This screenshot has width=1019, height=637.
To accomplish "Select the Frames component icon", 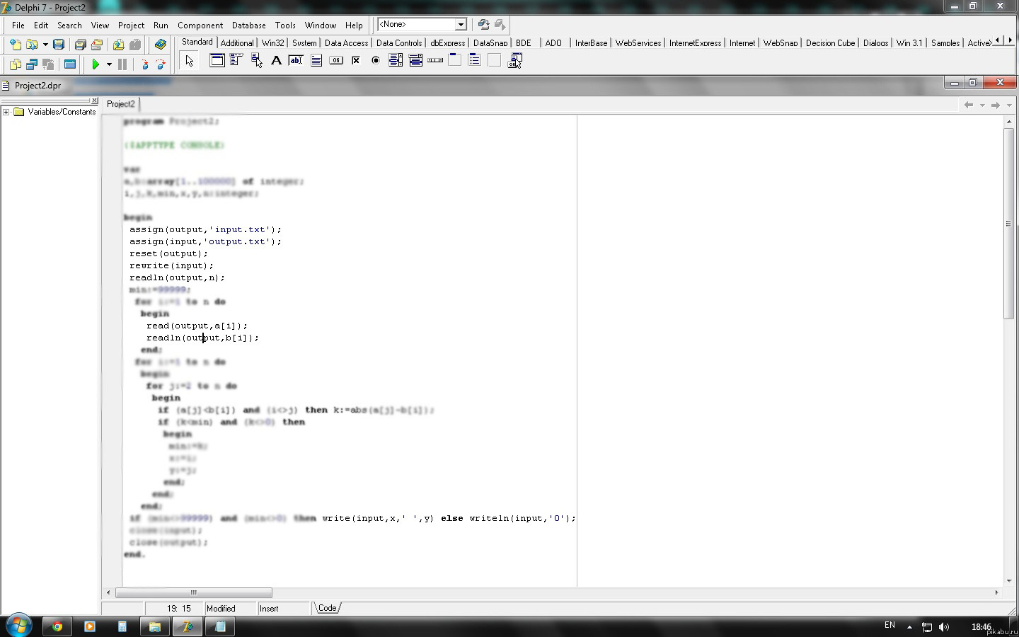I will (x=217, y=61).
